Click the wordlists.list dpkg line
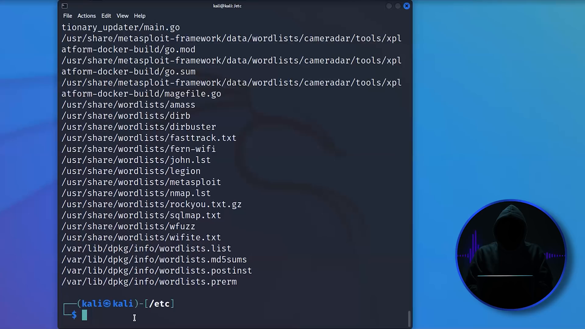 click(146, 249)
